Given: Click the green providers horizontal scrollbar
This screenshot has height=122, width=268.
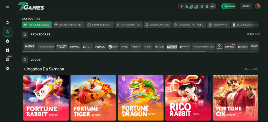Looking at the screenshot, I should coord(114,51).
